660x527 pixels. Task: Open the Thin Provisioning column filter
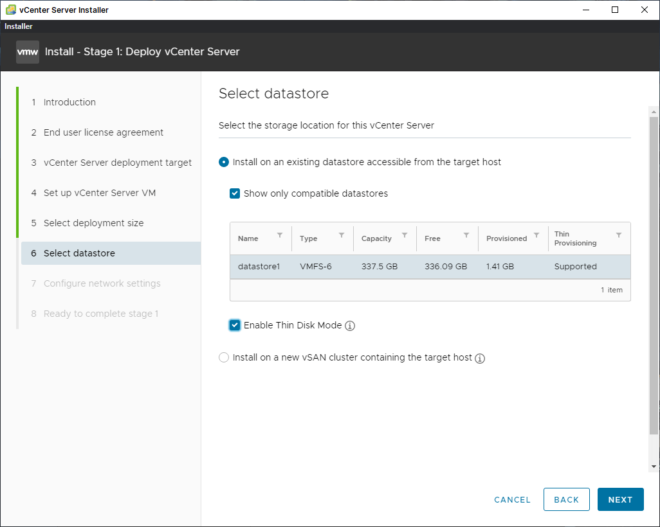pyautogui.click(x=618, y=235)
